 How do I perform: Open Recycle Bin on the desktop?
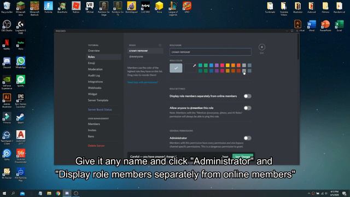click(7, 7)
